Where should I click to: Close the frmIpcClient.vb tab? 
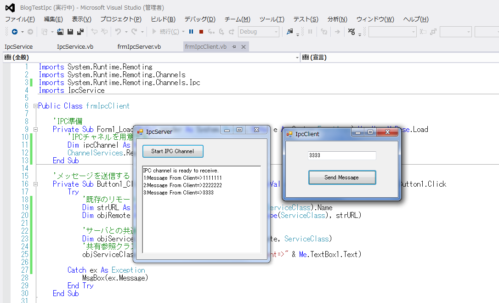244,47
